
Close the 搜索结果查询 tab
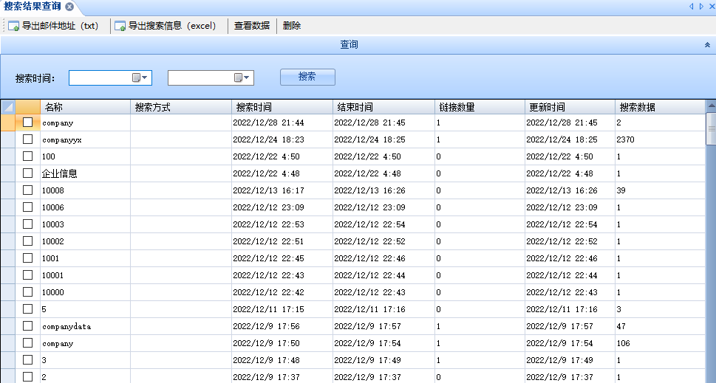click(69, 7)
